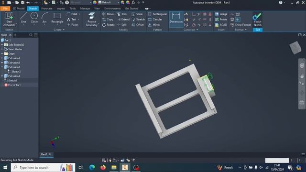
Task: Activate the Split tool
Action: [122, 25]
